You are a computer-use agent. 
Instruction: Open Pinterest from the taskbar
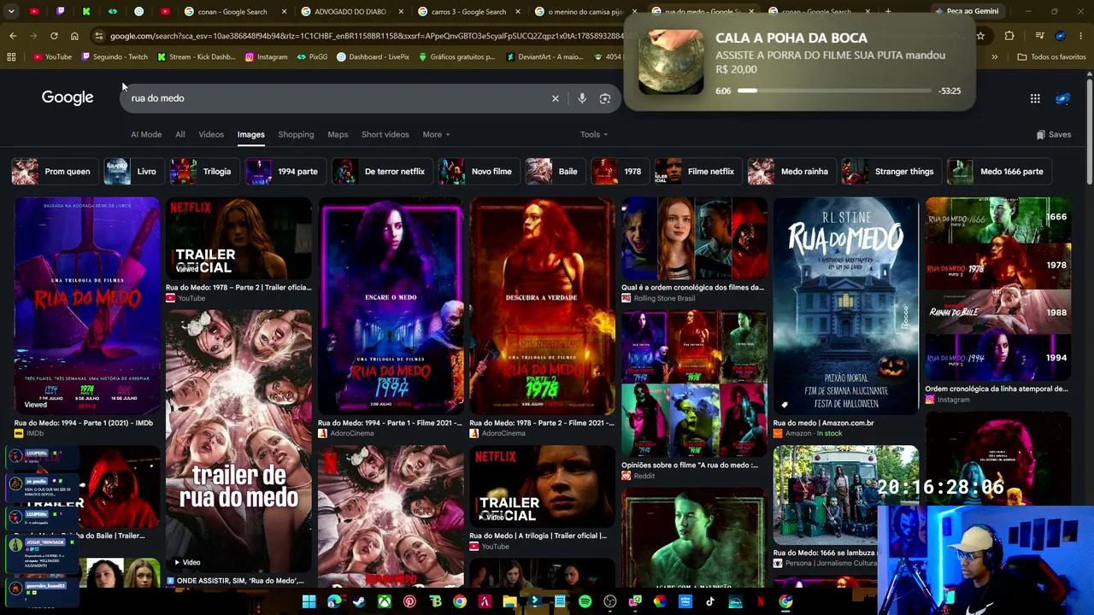(x=409, y=601)
